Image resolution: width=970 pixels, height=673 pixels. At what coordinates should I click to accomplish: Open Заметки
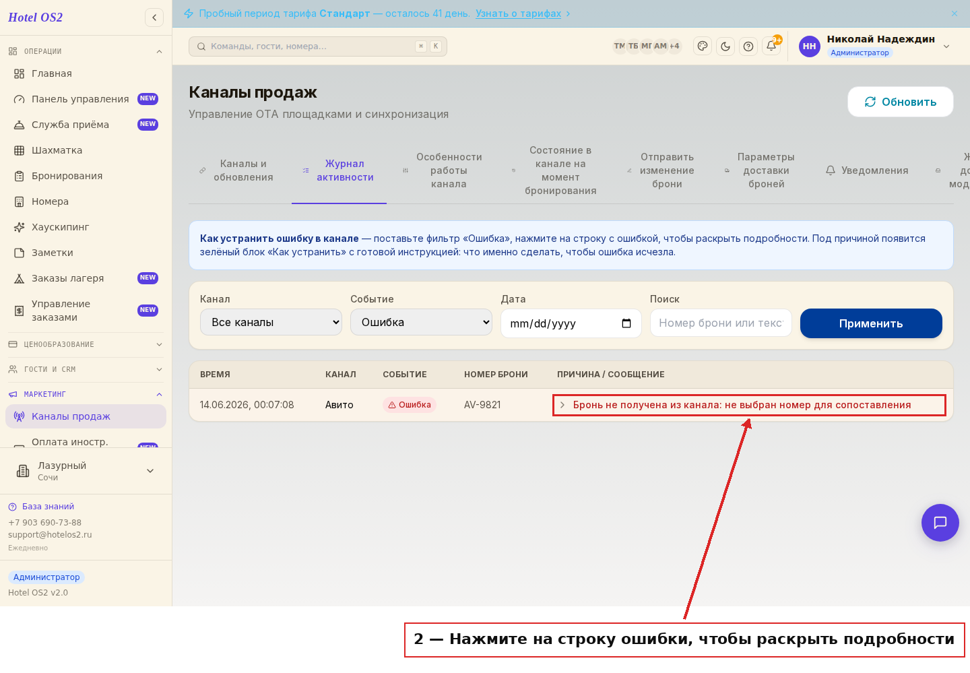[86, 253]
